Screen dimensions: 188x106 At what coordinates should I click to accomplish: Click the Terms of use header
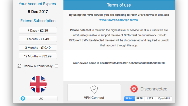(119, 5)
